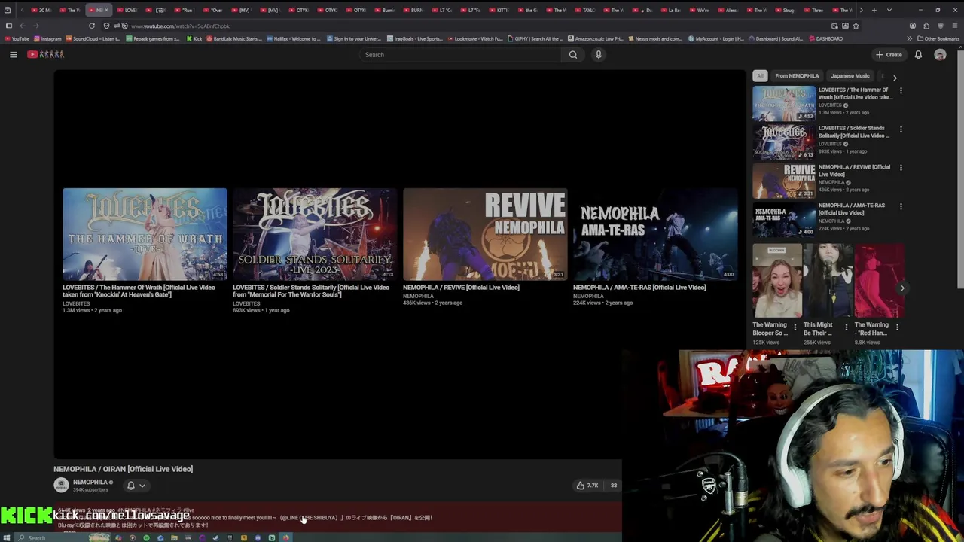Like the video (7.7K thumbs up)

point(587,486)
